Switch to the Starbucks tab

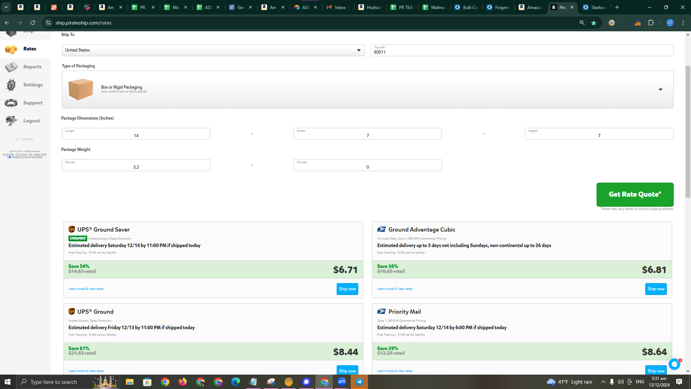coord(595,7)
